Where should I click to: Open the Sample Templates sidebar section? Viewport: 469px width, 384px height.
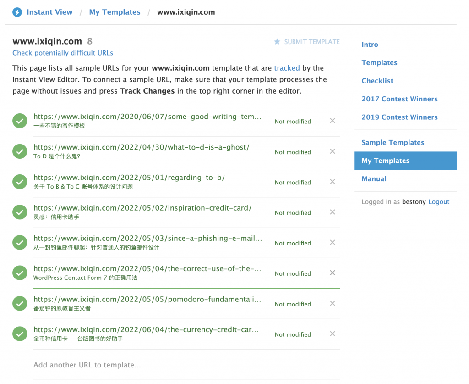tap(393, 142)
